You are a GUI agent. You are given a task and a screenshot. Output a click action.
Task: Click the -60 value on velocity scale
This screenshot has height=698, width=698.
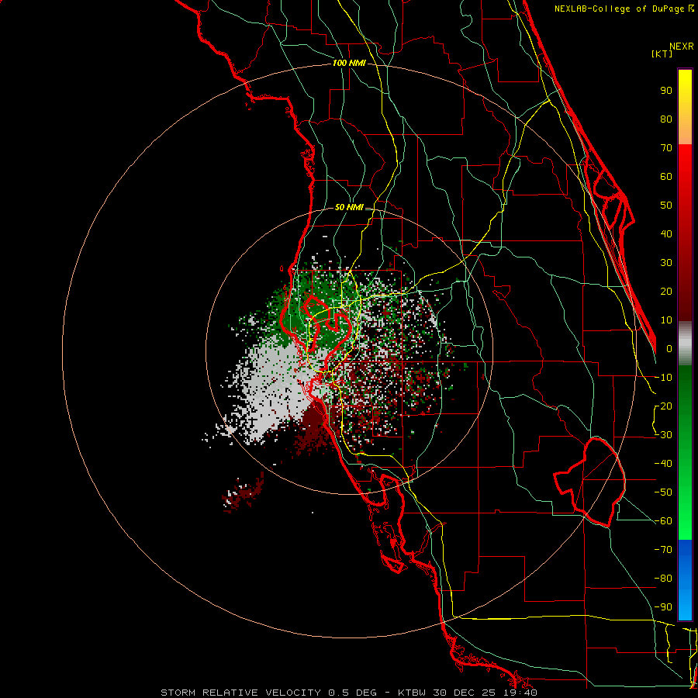[x=663, y=521]
